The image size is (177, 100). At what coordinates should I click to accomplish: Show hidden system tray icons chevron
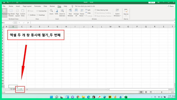pos(152,97)
